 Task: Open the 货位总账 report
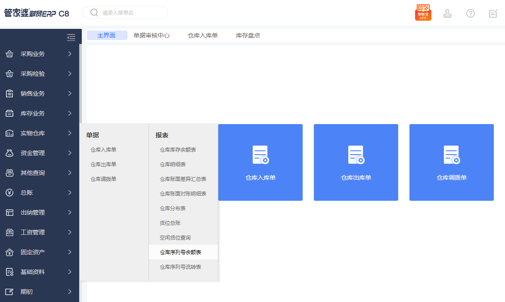(x=170, y=223)
